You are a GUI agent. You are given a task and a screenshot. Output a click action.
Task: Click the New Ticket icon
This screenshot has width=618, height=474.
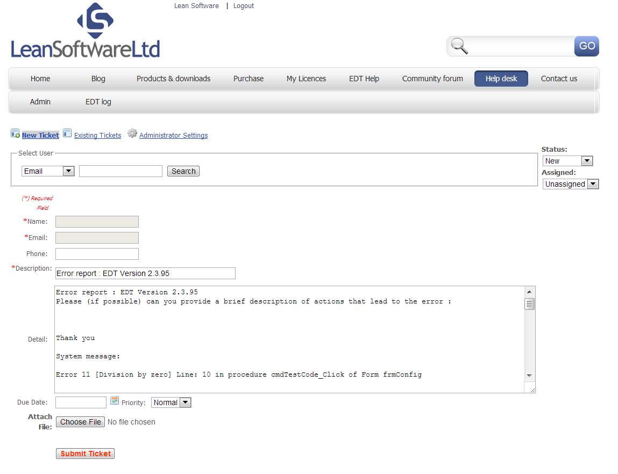click(16, 133)
